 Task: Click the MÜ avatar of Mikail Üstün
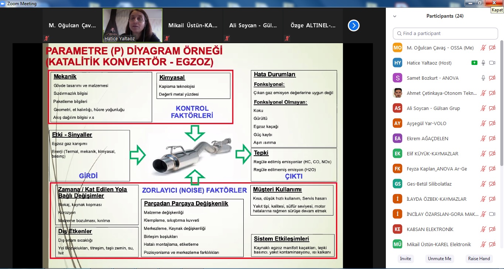[x=397, y=245]
